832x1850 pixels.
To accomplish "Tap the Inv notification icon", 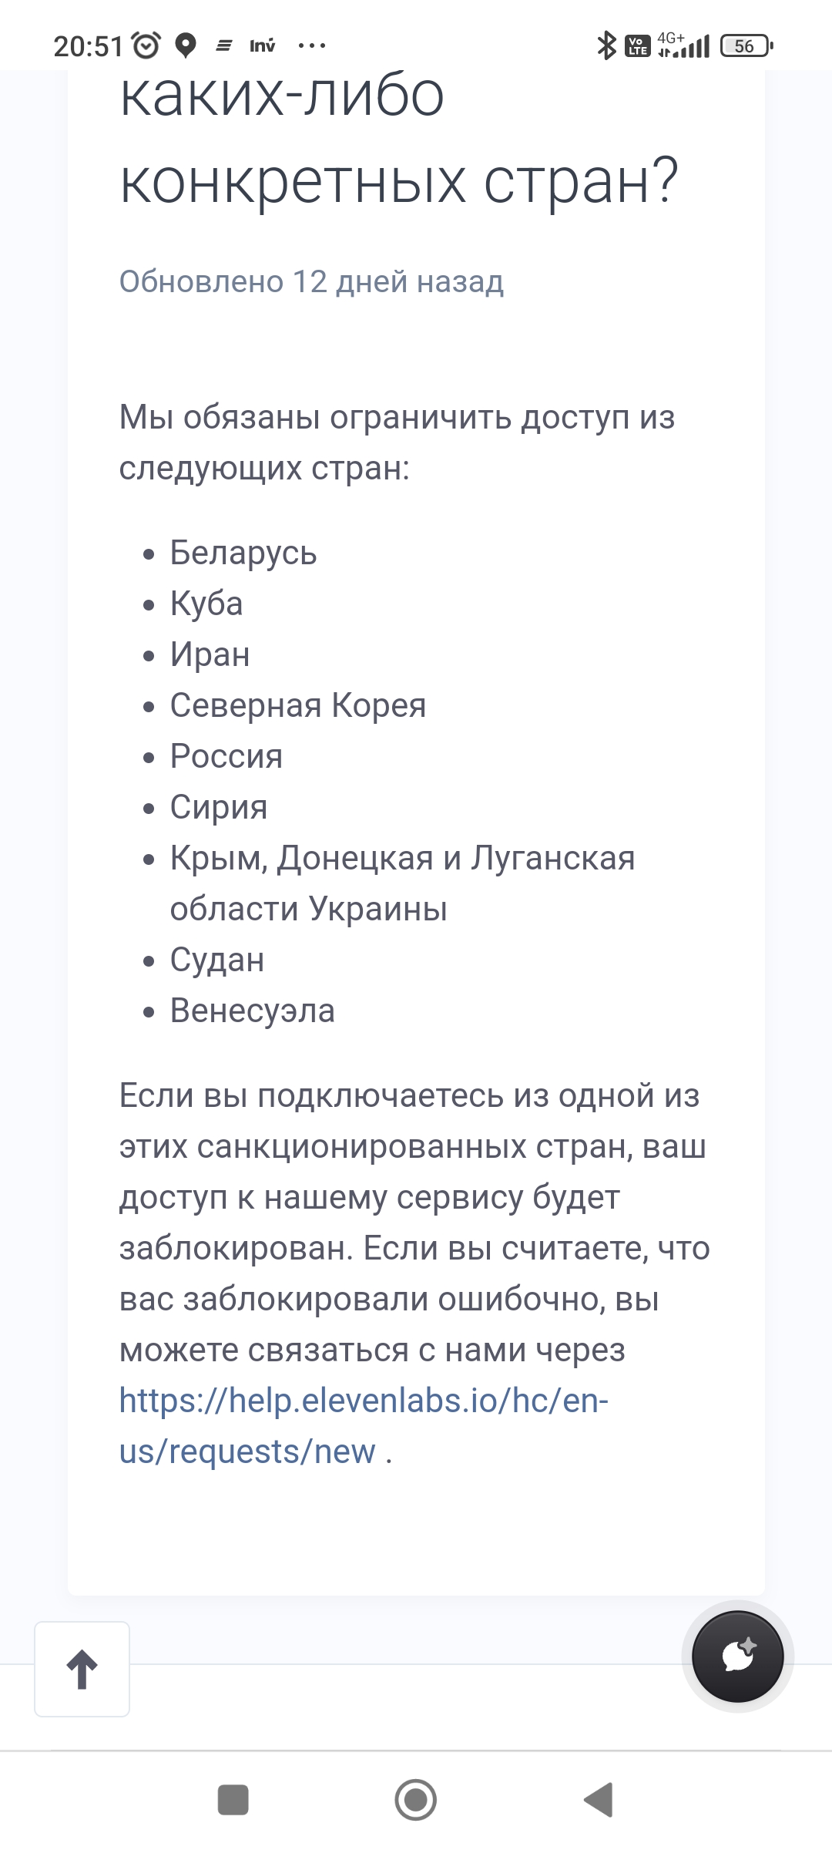I will [x=262, y=46].
